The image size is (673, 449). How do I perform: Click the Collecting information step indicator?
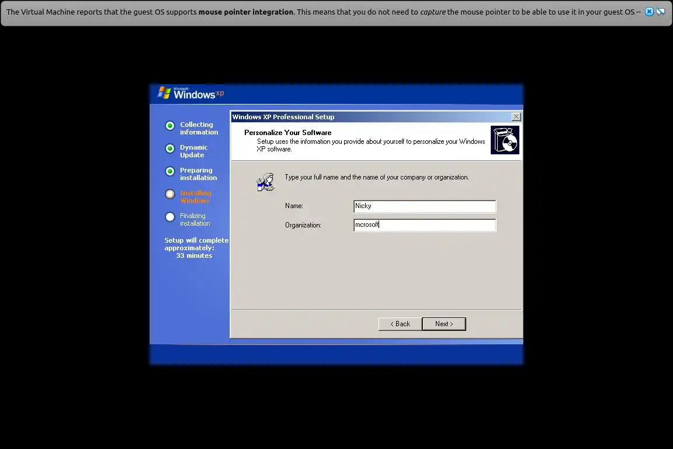tap(170, 126)
